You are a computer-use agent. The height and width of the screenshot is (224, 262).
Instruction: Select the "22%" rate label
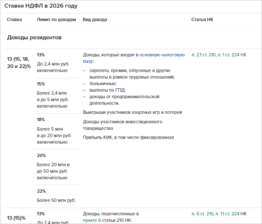click(x=41, y=191)
